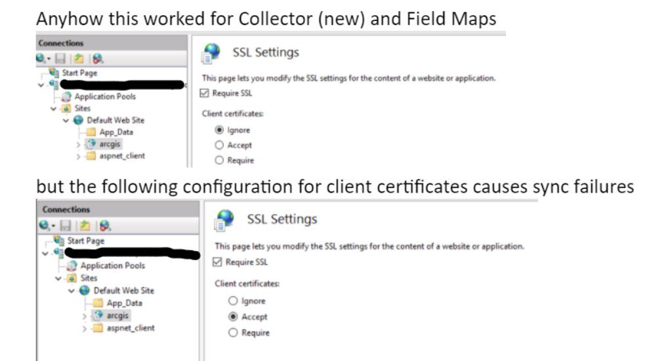Click the connect globe icon in lower Connections toolbar

pyautogui.click(x=44, y=225)
